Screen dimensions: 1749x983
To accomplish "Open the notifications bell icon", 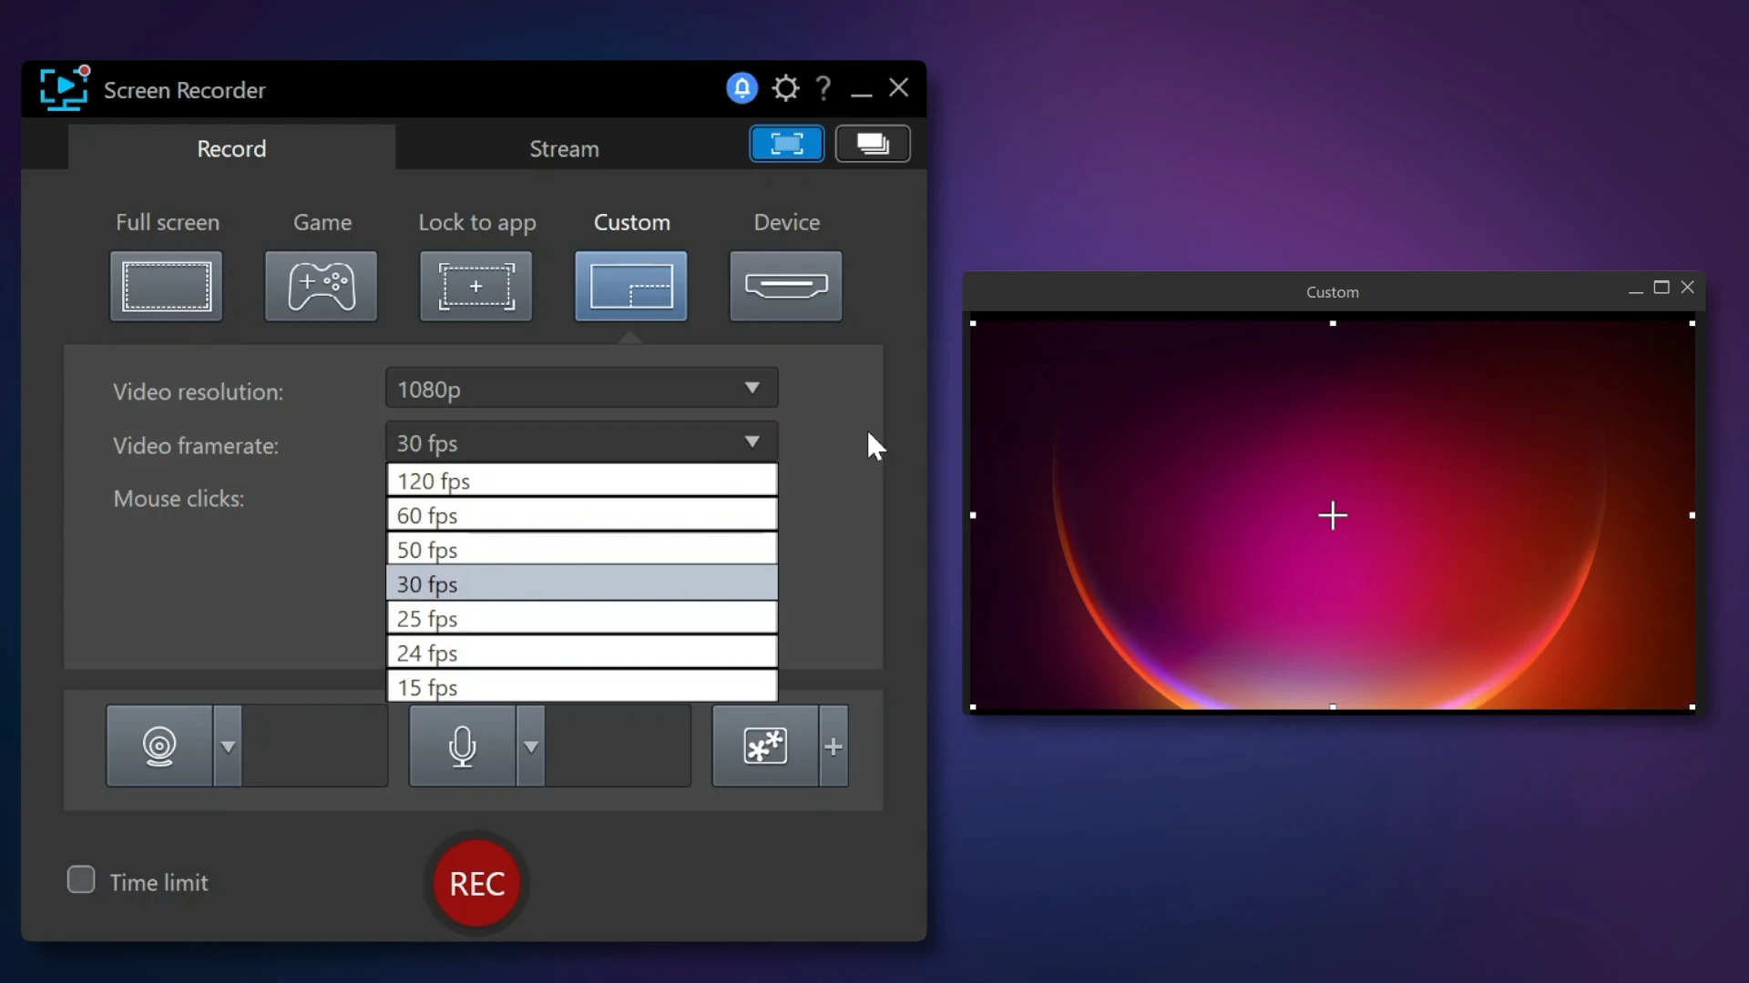I will [x=742, y=88].
